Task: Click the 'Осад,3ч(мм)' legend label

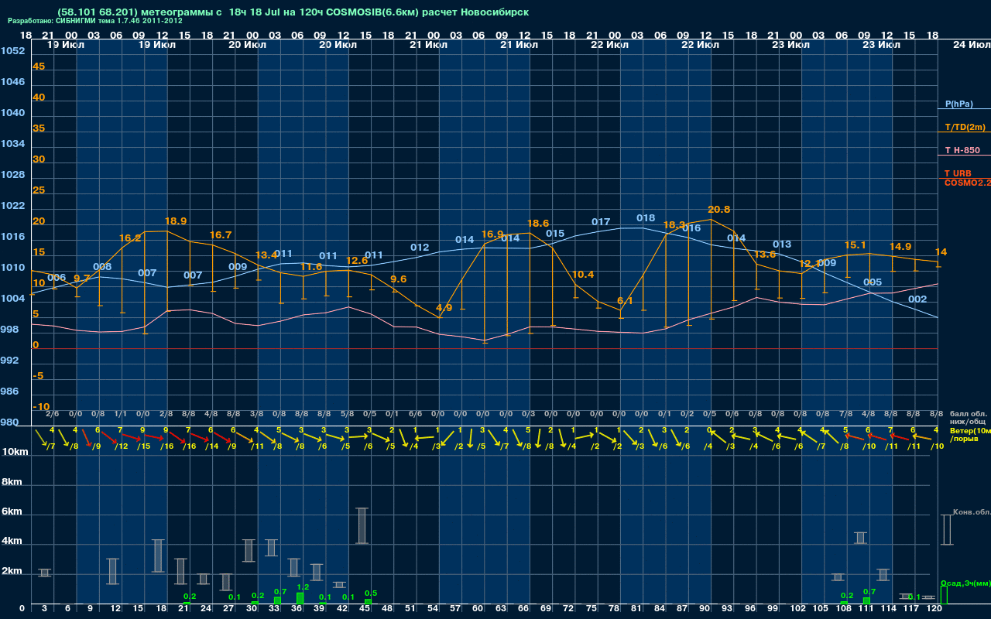Action: (965, 583)
